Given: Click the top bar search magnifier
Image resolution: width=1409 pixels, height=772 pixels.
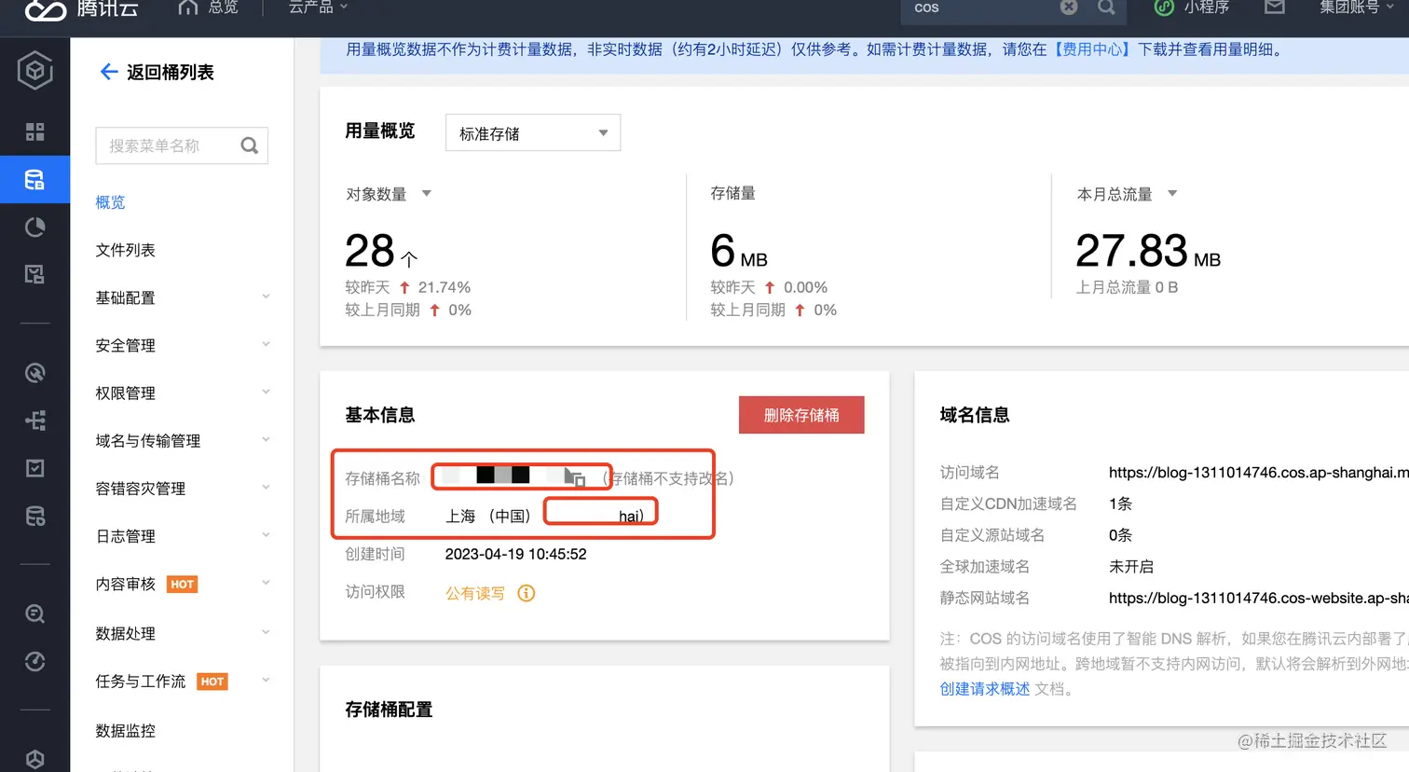Looking at the screenshot, I should coord(1106,7).
